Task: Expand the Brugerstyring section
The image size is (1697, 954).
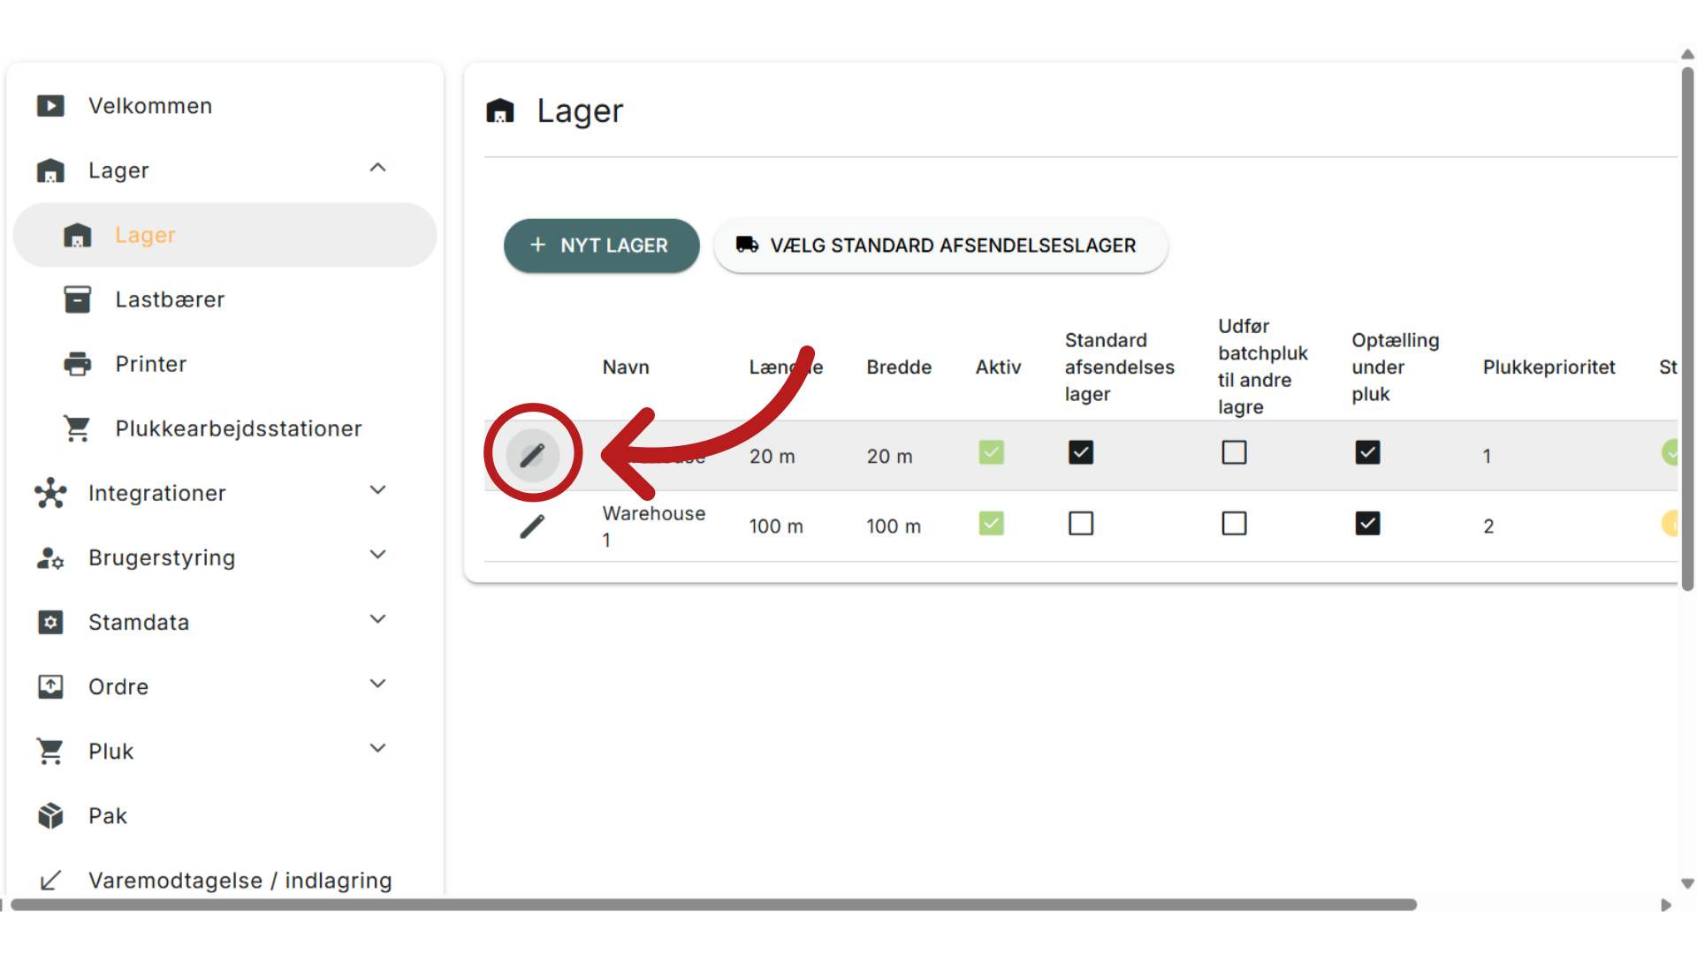Action: click(x=377, y=556)
